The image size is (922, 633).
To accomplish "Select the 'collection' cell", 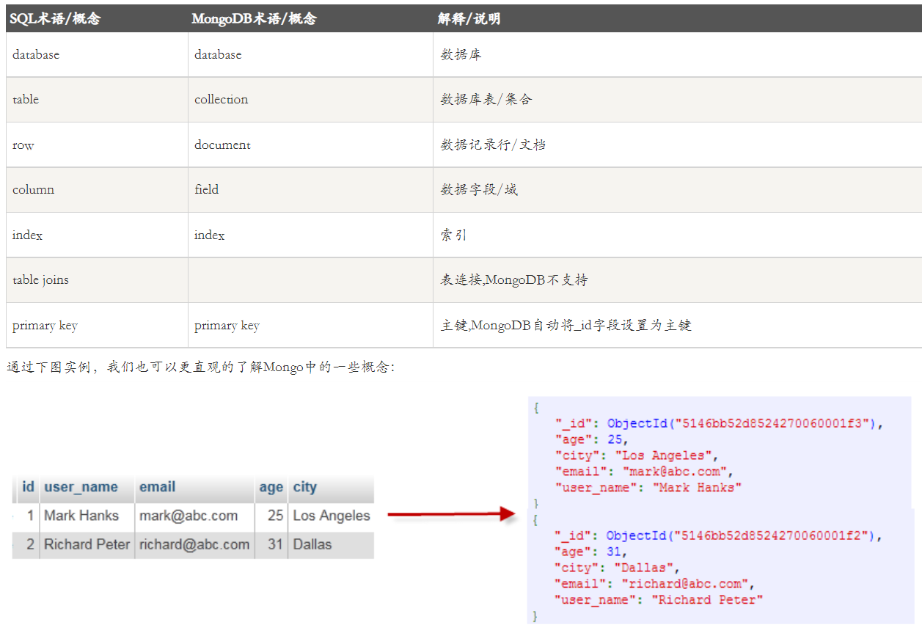I will click(311, 99).
